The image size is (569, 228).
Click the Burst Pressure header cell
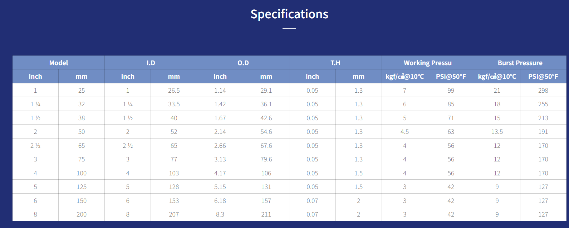point(520,63)
